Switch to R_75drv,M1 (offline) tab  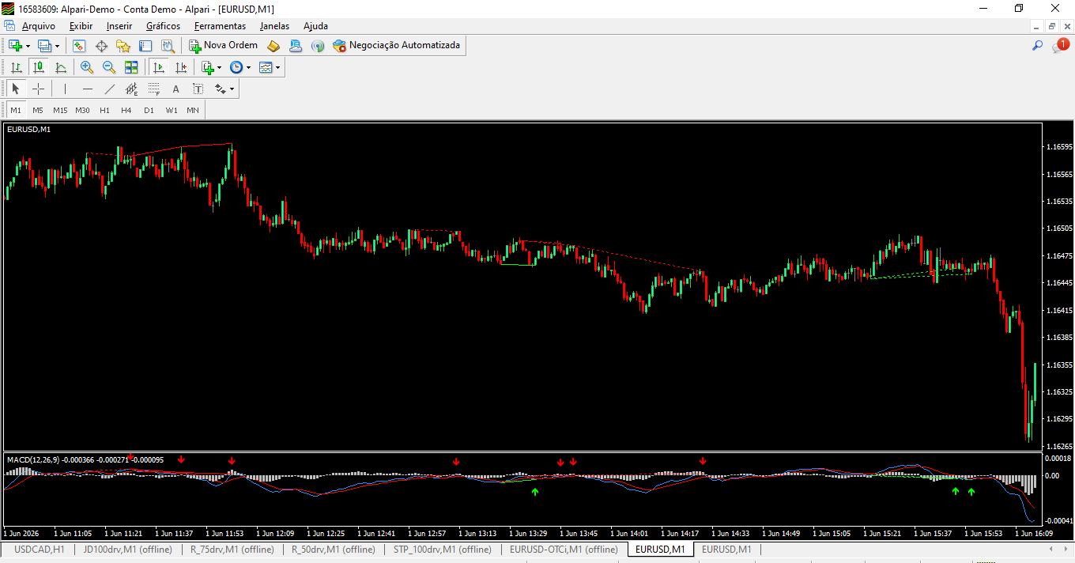pos(232,549)
